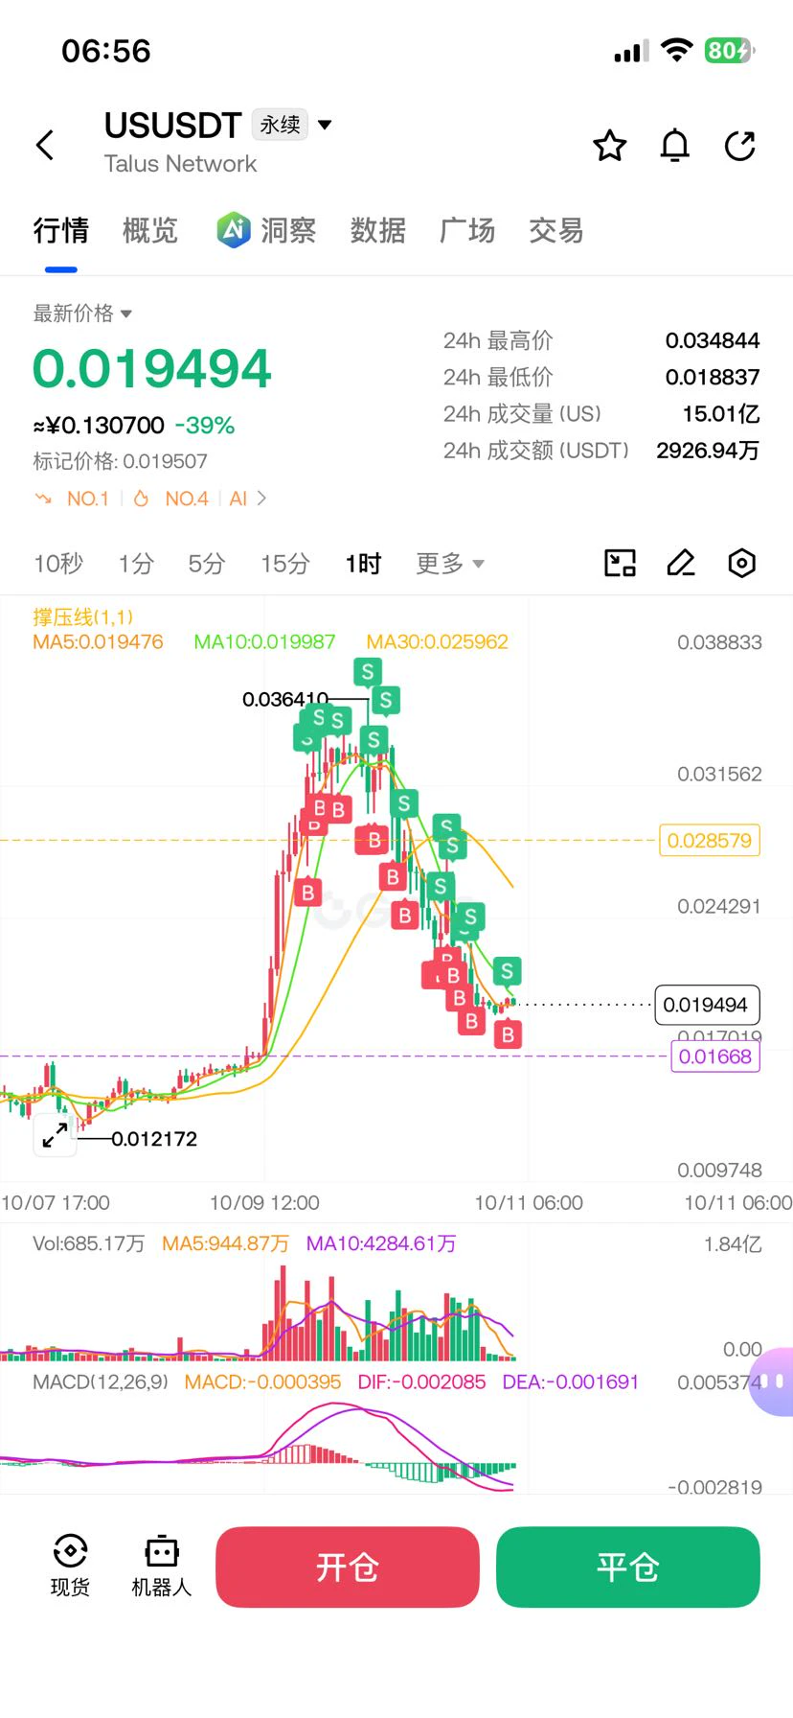Select 15分 chart interval
The width and height of the screenshot is (793, 1718).
tap(285, 564)
